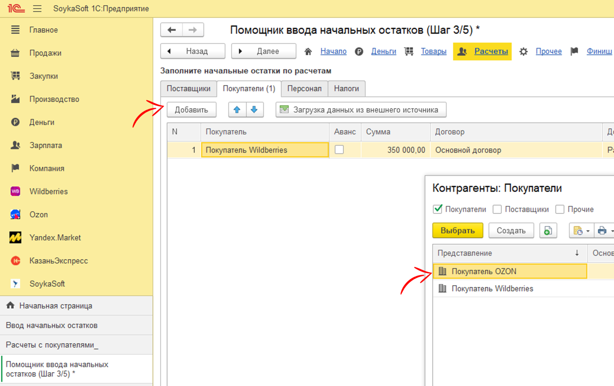Image resolution: width=614 pixels, height=386 pixels.
Task: Click the Создать button
Action: coord(511,231)
